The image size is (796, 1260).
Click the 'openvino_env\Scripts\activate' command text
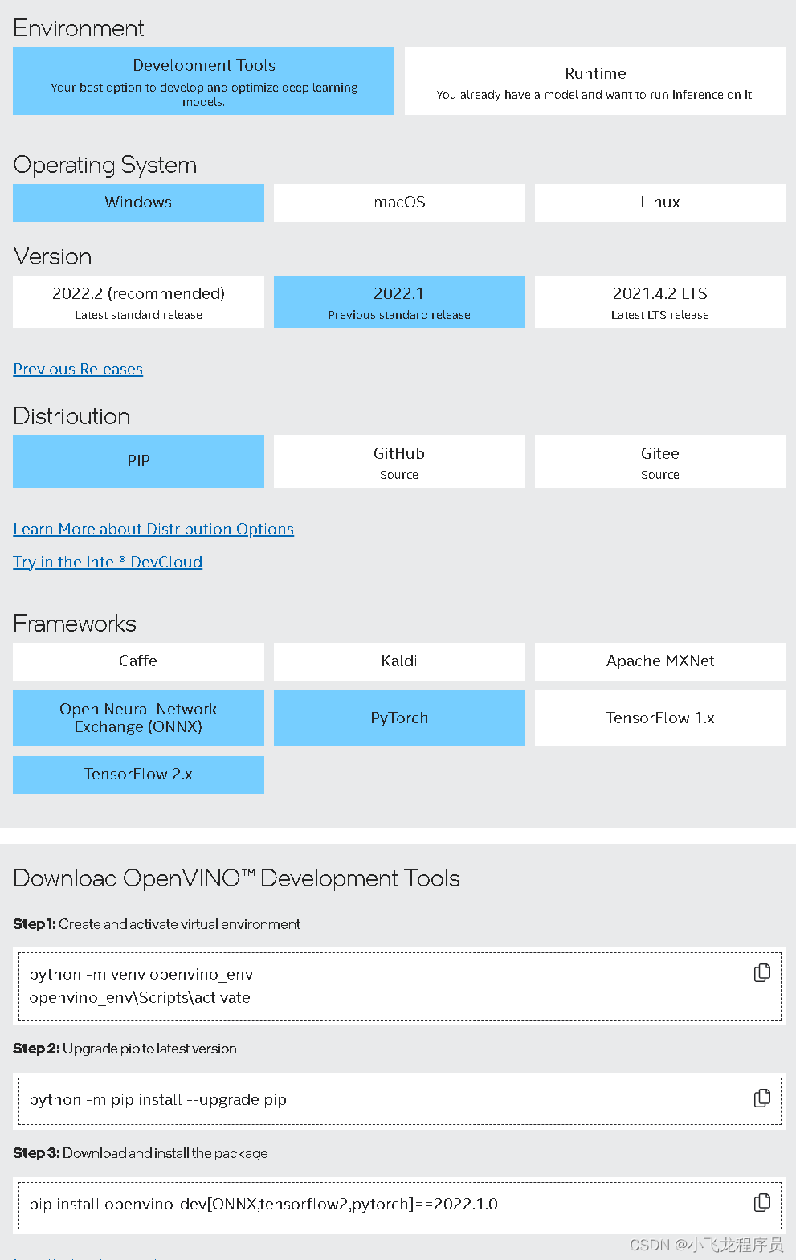(x=140, y=997)
